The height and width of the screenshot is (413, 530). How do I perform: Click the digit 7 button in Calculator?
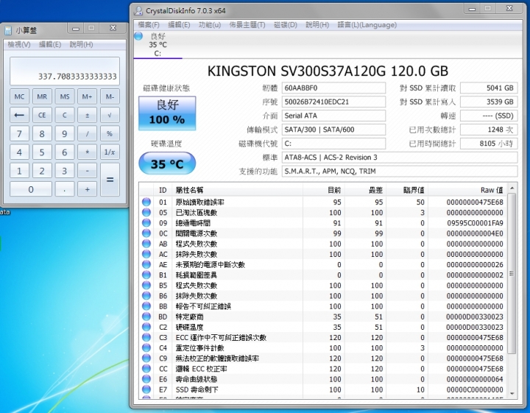click(x=19, y=134)
